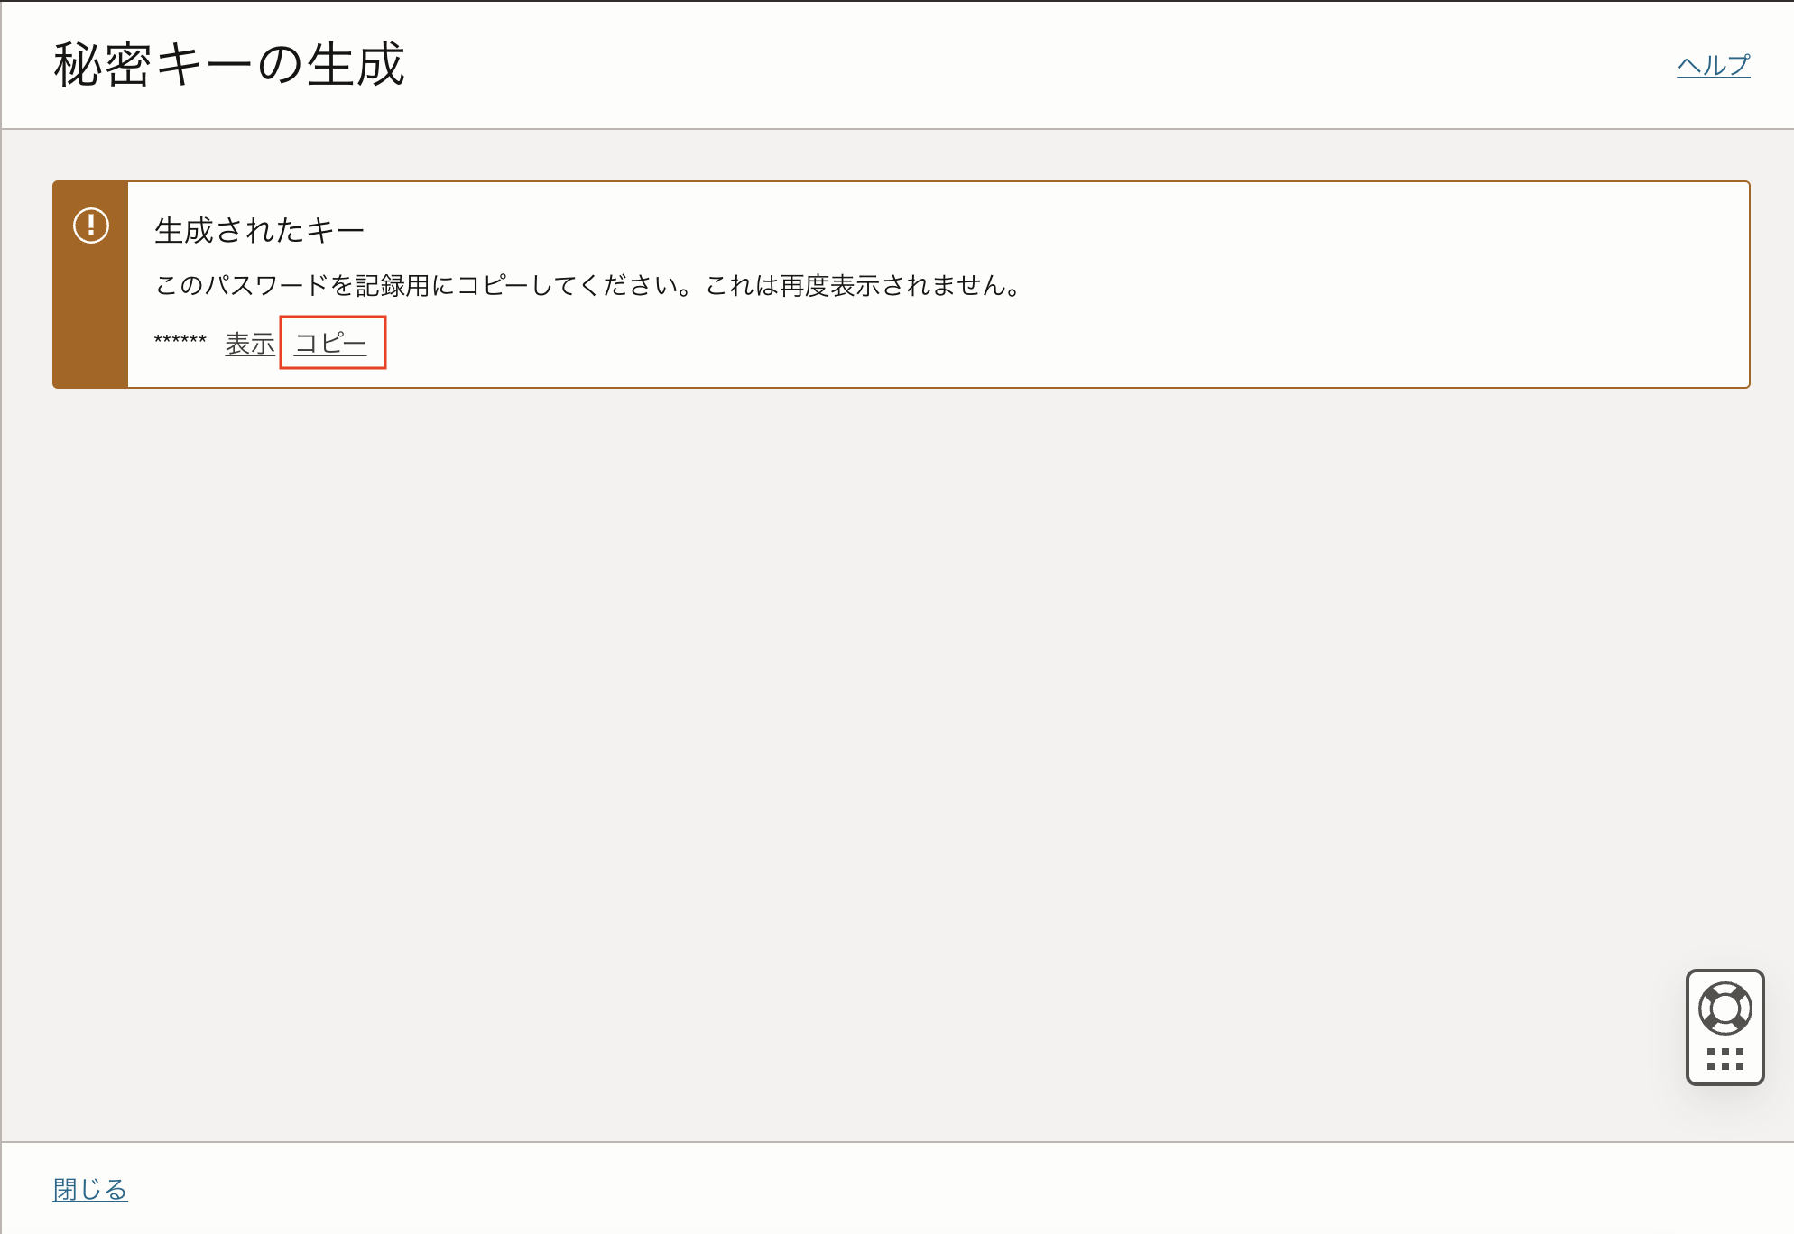Copy the key using the コピー link
The width and height of the screenshot is (1794, 1234).
pyautogui.click(x=331, y=343)
